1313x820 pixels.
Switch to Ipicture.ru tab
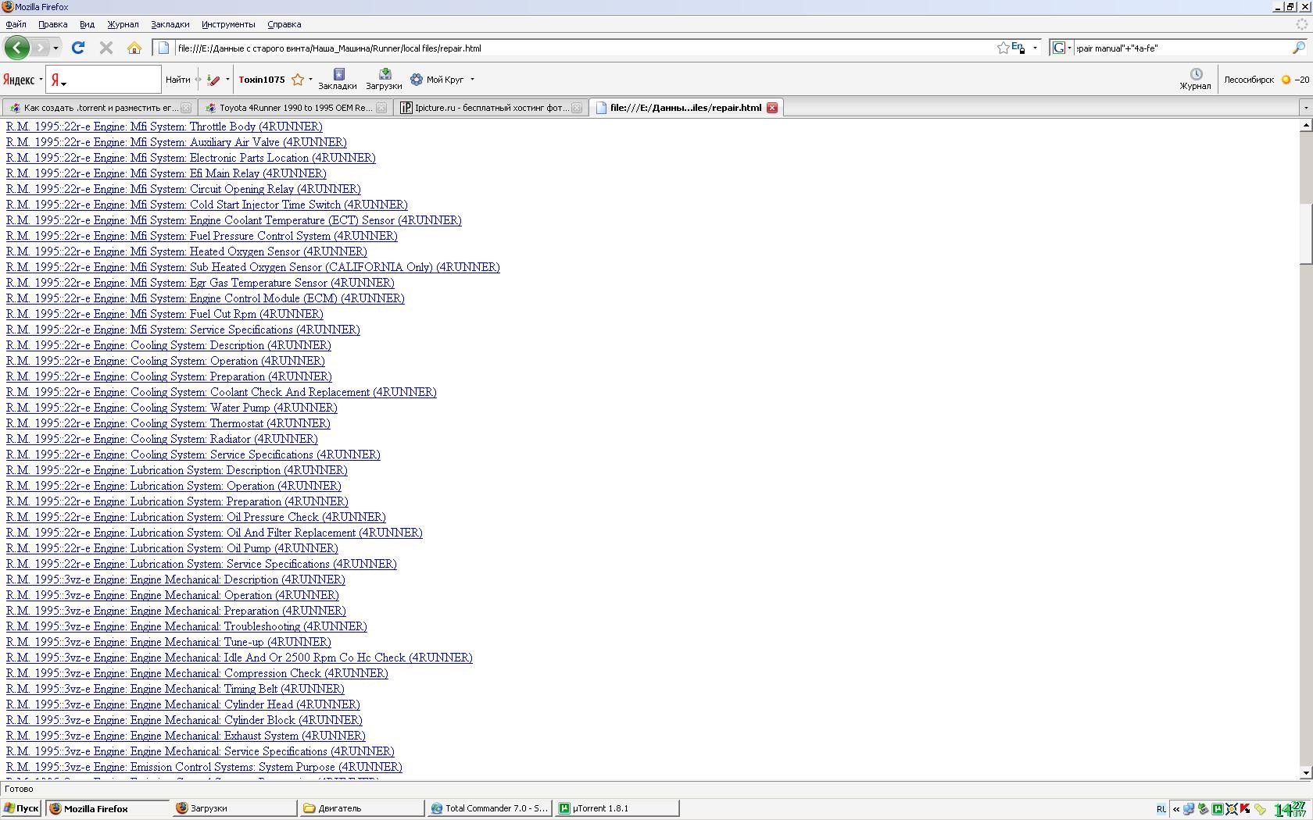[x=492, y=108]
